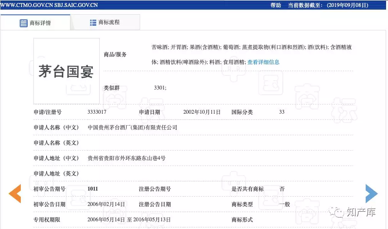
Task: Click the WWW.CTMO.GOV.CN header text
Action: click(27, 5)
